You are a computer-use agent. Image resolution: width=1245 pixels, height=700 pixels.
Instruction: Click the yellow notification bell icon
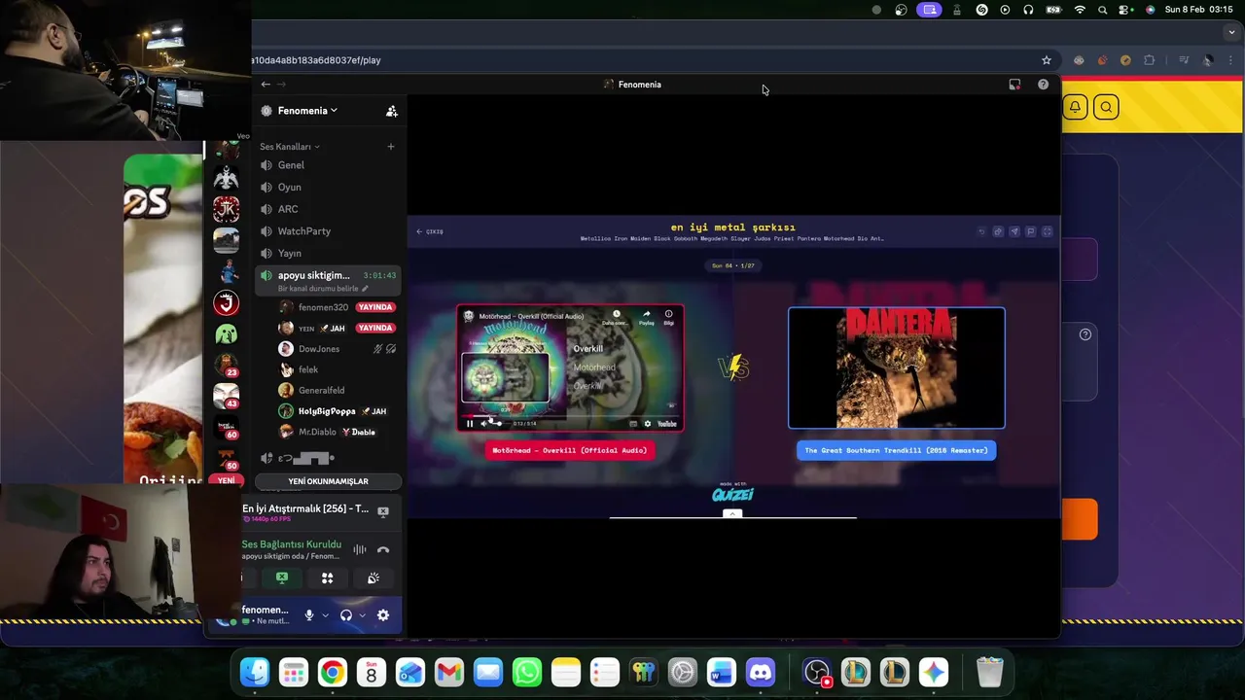pyautogui.click(x=1075, y=107)
